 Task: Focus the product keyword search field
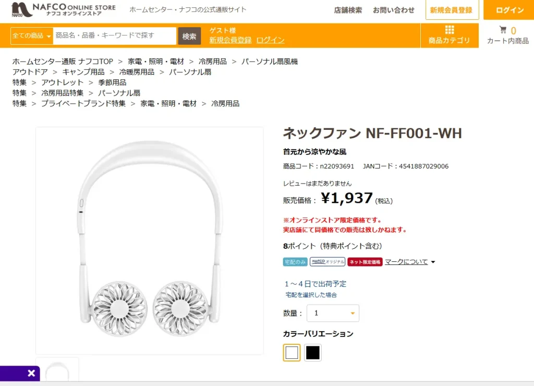coord(114,36)
